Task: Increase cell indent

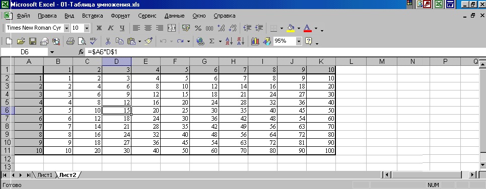Action: tap(259, 28)
